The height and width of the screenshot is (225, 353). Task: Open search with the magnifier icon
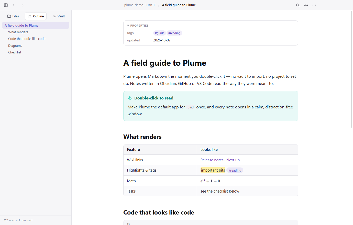coord(298,5)
